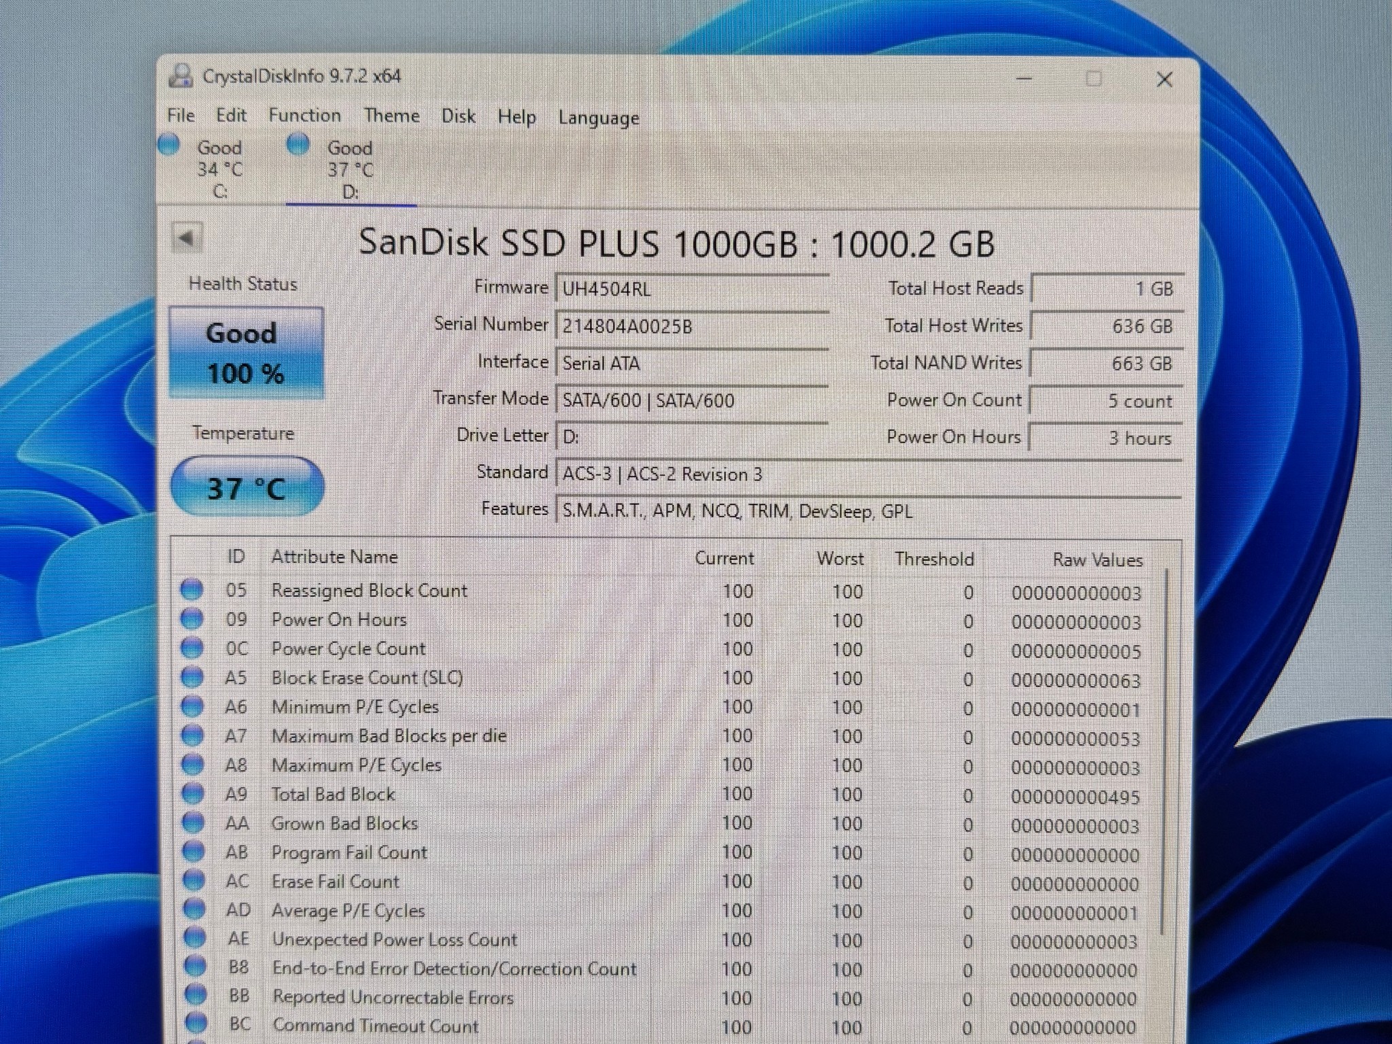Click status orb of Total Bad Block row
Screen dimensions: 1392x1044
[194, 793]
